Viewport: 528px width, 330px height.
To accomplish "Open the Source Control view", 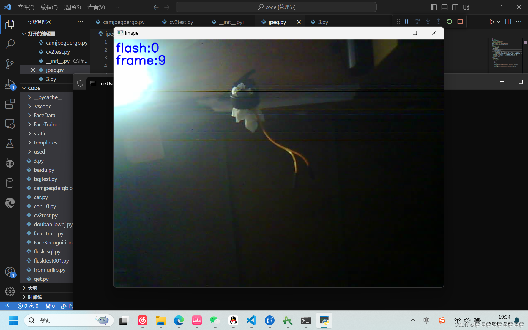I will [10, 64].
